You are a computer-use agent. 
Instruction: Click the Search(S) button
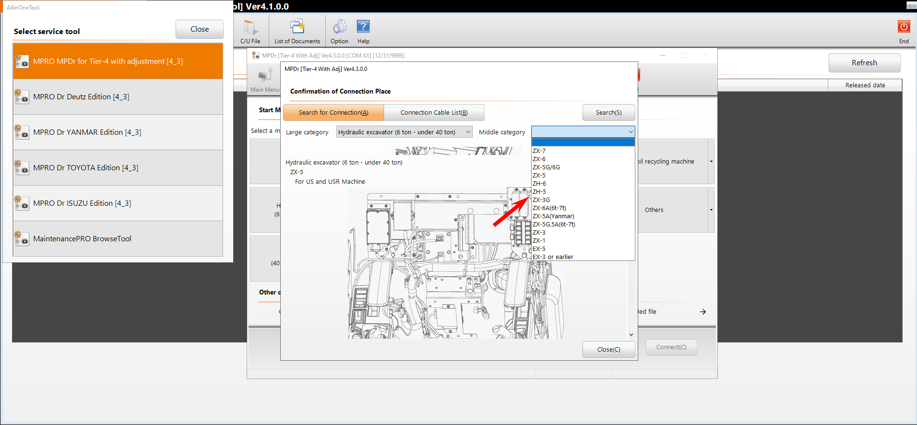tap(608, 113)
